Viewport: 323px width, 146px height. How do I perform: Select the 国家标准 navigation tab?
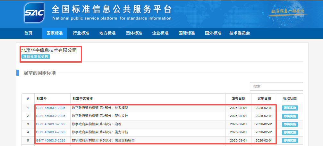click(55, 33)
